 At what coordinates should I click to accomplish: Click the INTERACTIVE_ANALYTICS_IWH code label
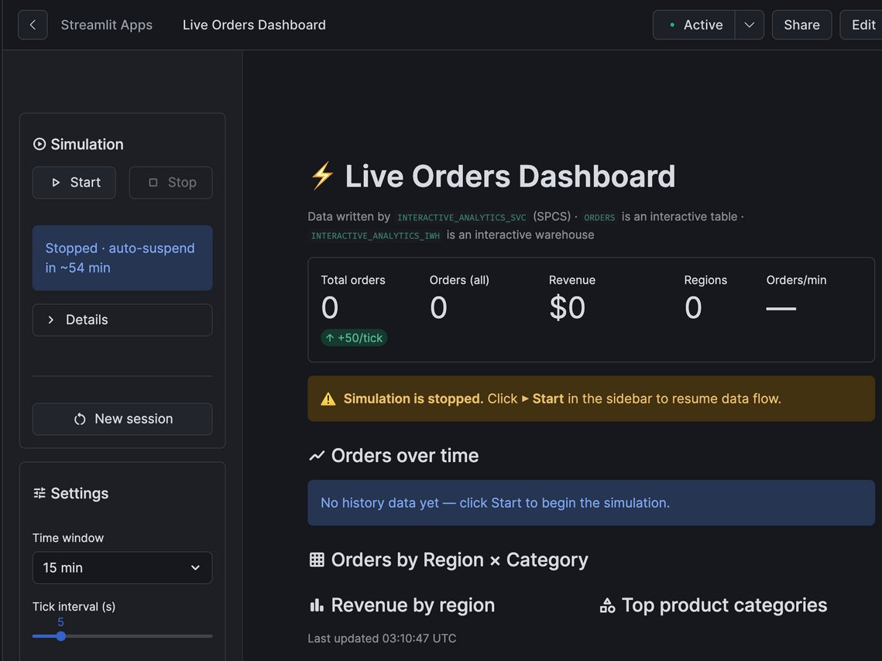click(376, 235)
